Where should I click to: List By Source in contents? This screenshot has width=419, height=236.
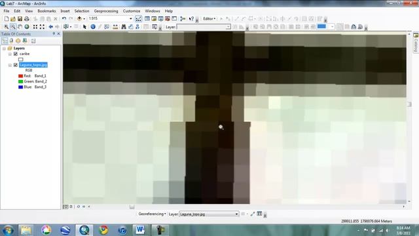pos(11,41)
